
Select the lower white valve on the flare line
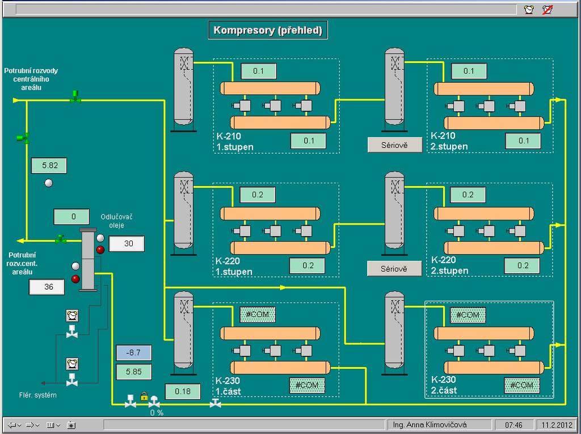coord(72,380)
